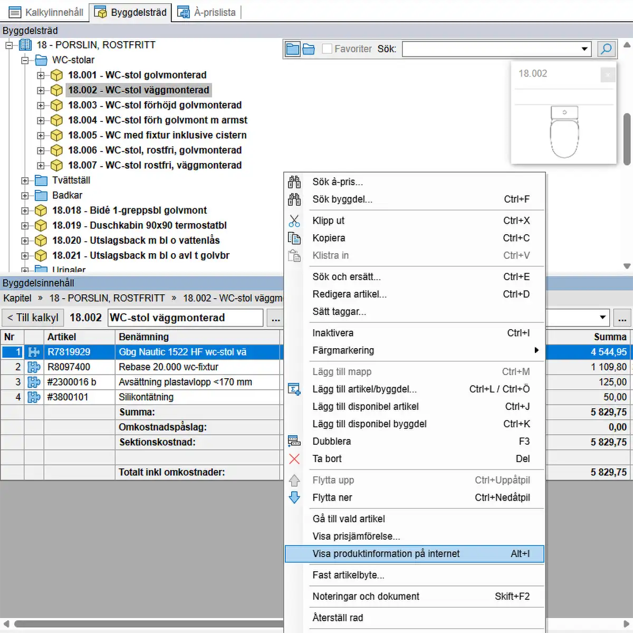Expand the Tvättställ folder node
The height and width of the screenshot is (633, 633).
click(x=25, y=180)
